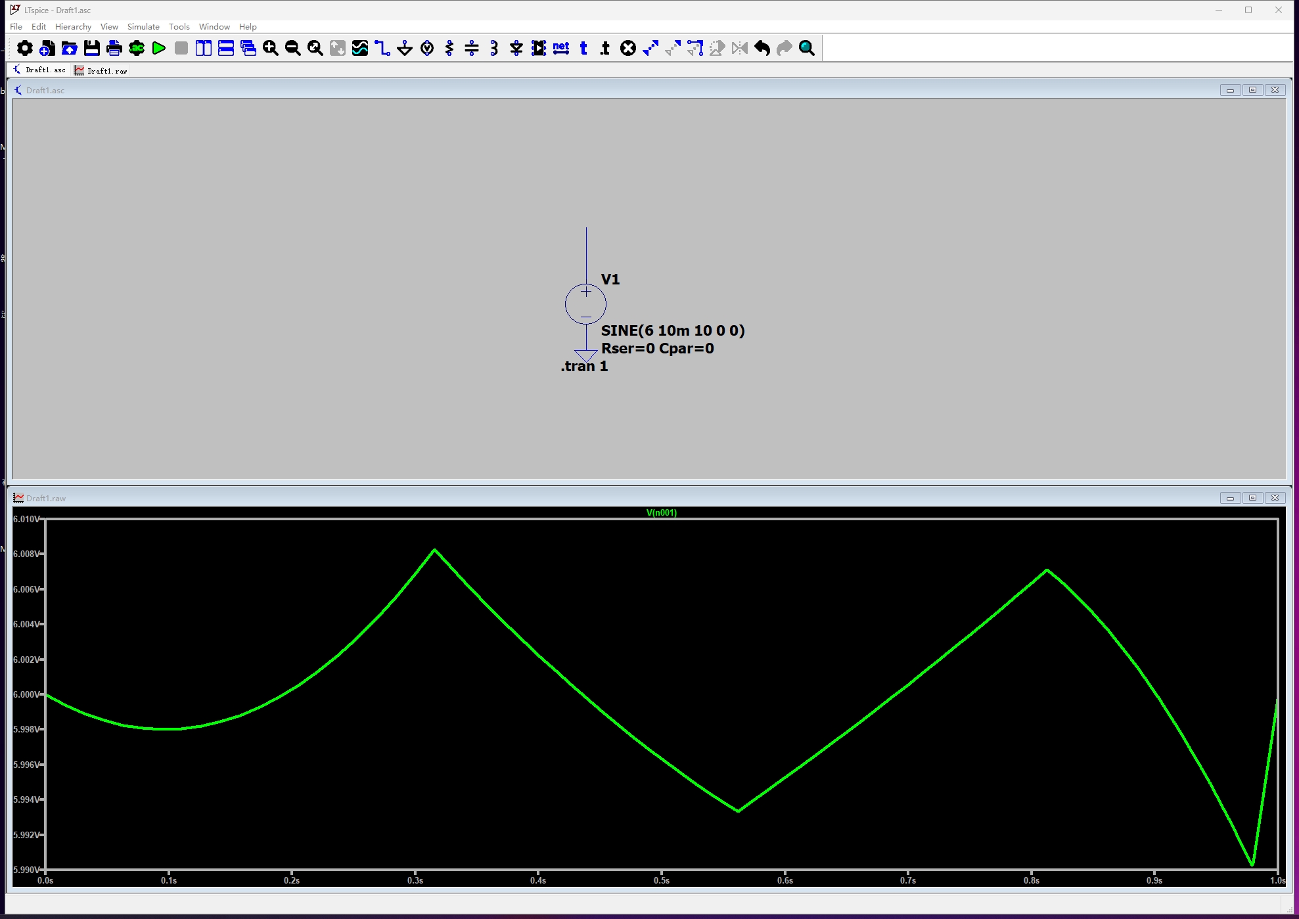This screenshot has height=919, width=1299.
Task: Activate the Move tool
Action: click(695, 48)
